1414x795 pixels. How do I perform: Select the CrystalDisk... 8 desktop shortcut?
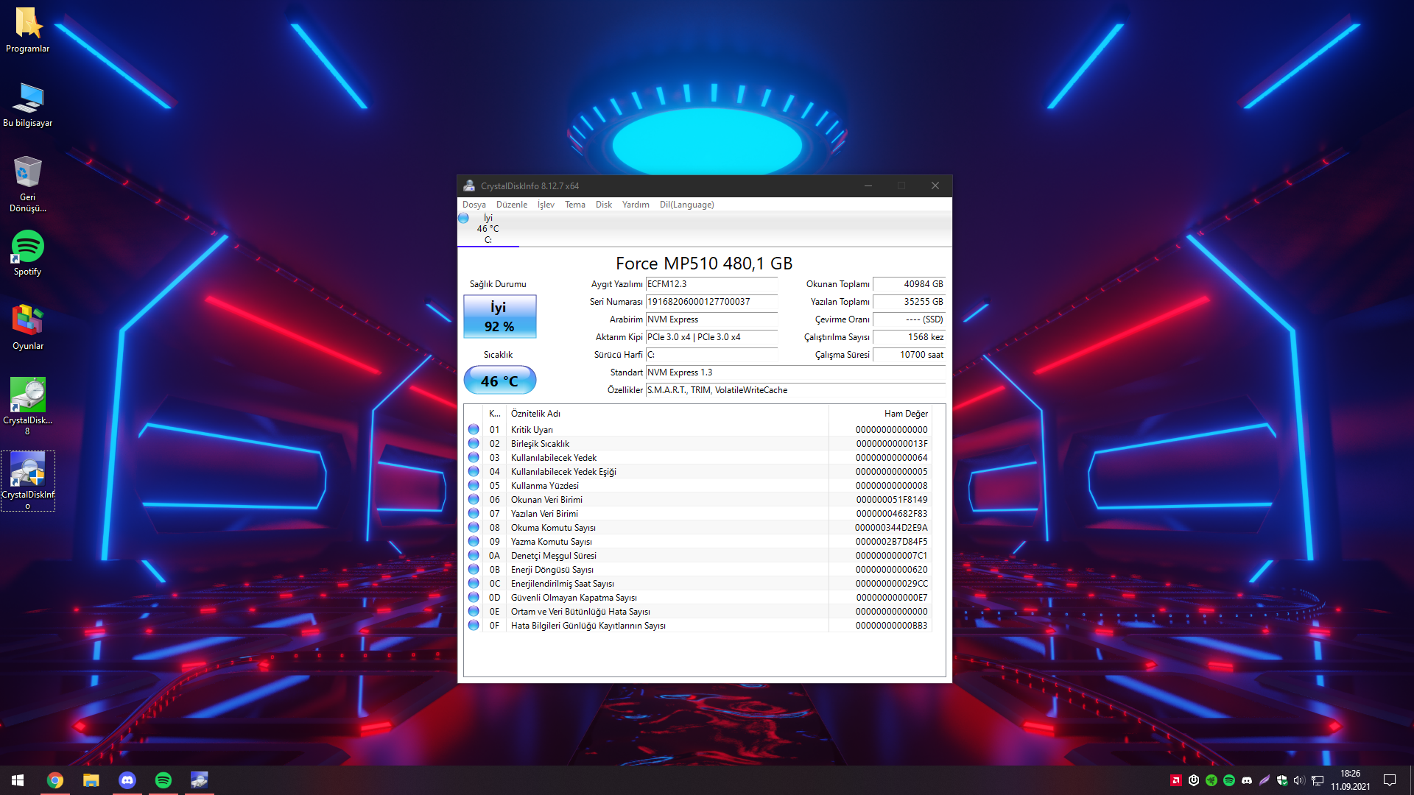pyautogui.click(x=28, y=406)
